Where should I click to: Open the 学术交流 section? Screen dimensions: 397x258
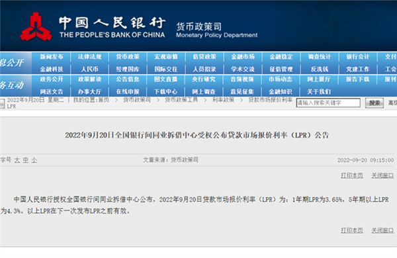(x=243, y=69)
